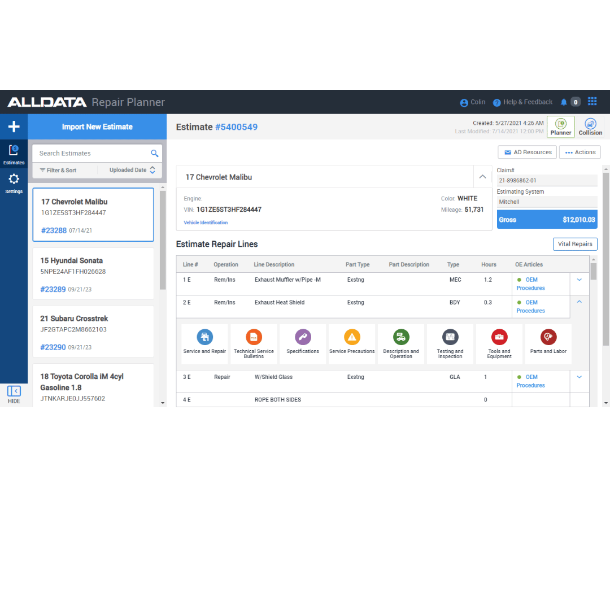610x610 pixels.
Task: Click the Line Description column header
Action: pyautogui.click(x=274, y=264)
